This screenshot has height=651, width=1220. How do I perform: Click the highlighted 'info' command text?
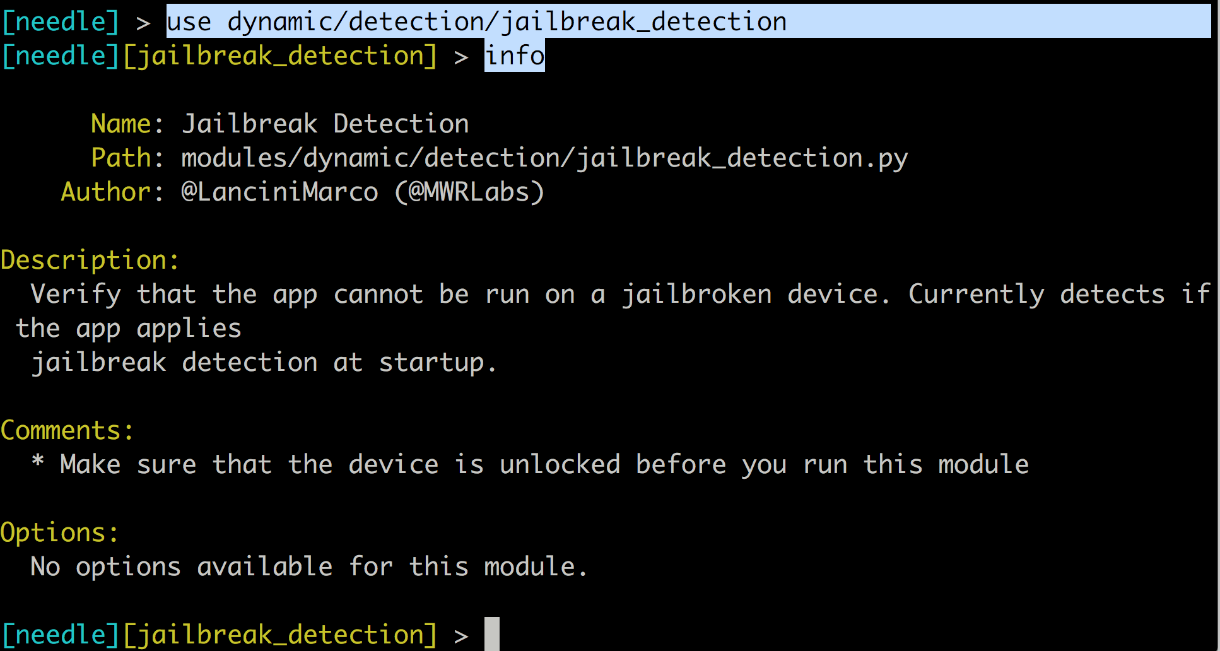[x=514, y=56]
